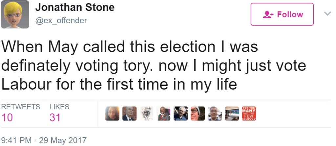Click the tweet text about voting Labour
This screenshot has height=146, width=336.
click(x=154, y=66)
